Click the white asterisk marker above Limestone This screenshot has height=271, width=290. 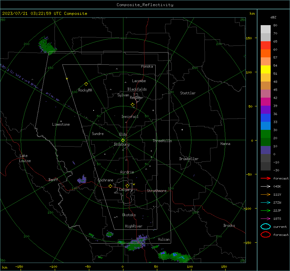click(61, 121)
